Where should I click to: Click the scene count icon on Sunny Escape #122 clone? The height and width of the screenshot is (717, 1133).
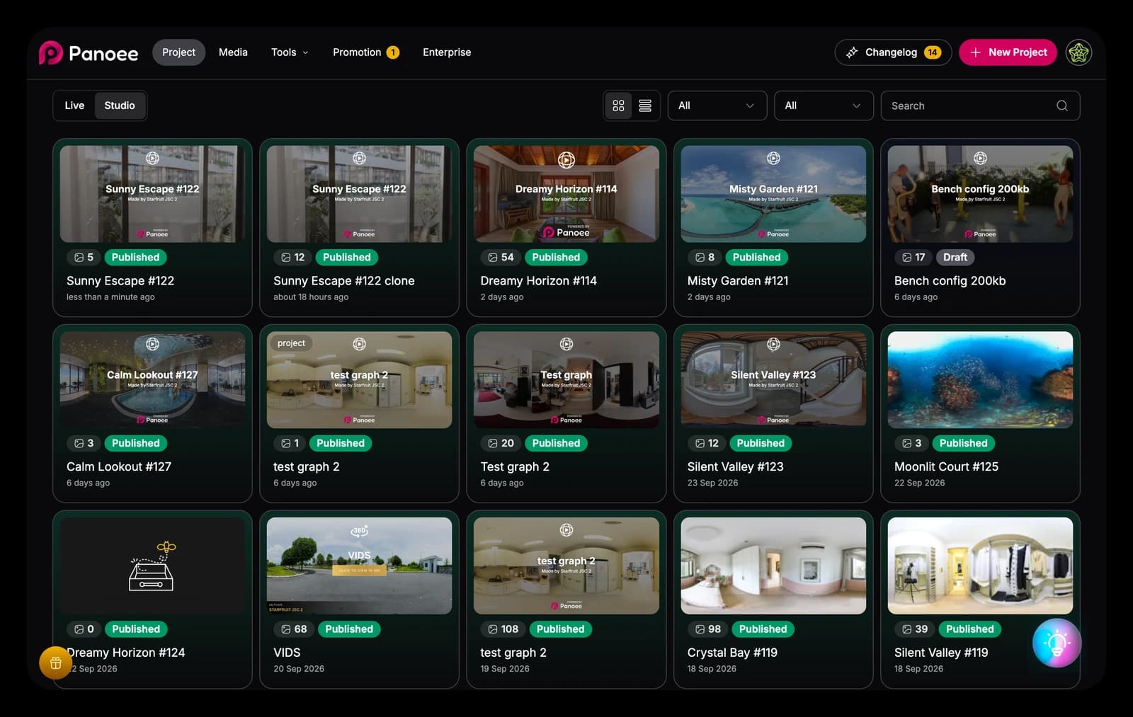285,258
